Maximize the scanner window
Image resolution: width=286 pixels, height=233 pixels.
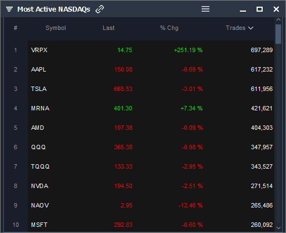pos(259,9)
